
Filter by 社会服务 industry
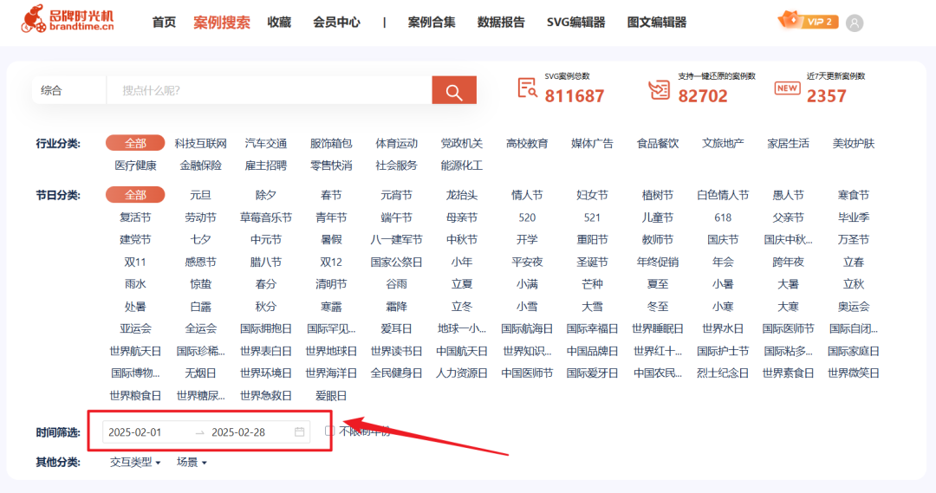tap(396, 165)
